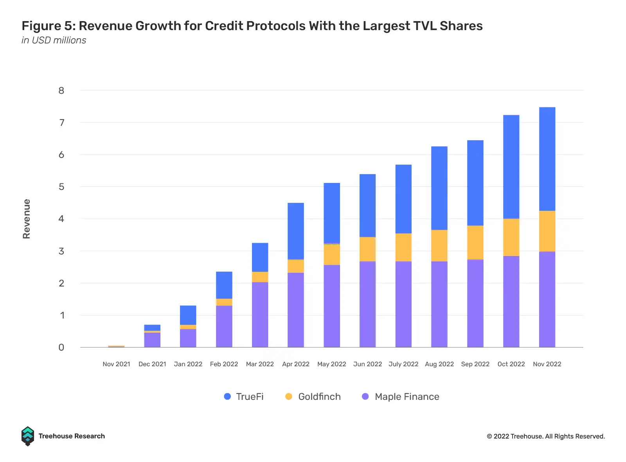Image resolution: width=626 pixels, height=462 pixels.
Task: Click the Aug 2022 TrueFi blue segment
Action: (439, 188)
